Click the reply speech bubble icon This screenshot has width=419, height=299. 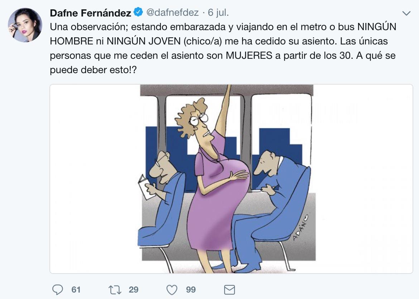point(58,289)
